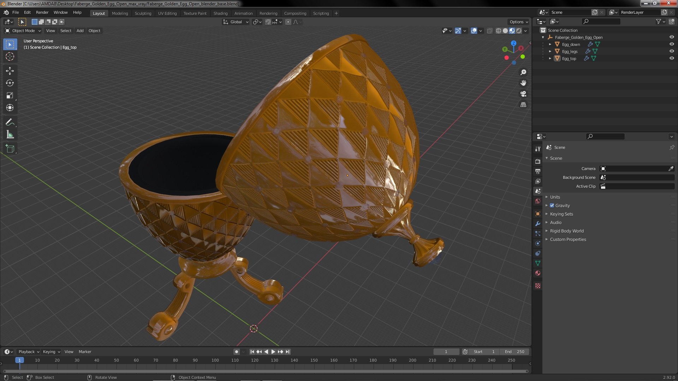The image size is (678, 381).
Task: Open the Object Mode dropdown
Action: click(23, 31)
